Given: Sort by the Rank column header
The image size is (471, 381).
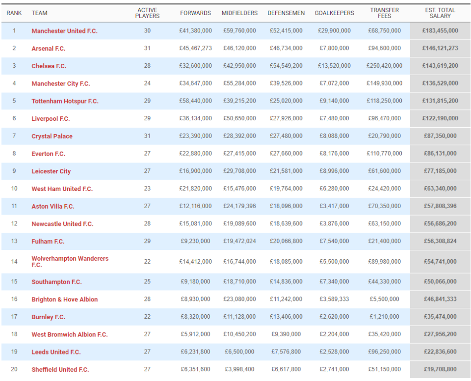Looking at the screenshot, I should click(14, 13).
